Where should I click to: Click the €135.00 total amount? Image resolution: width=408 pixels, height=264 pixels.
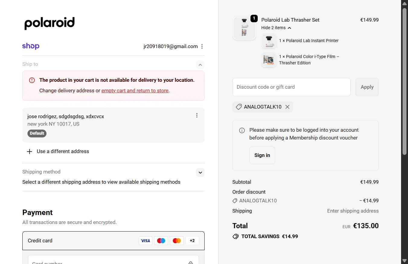coord(366,226)
